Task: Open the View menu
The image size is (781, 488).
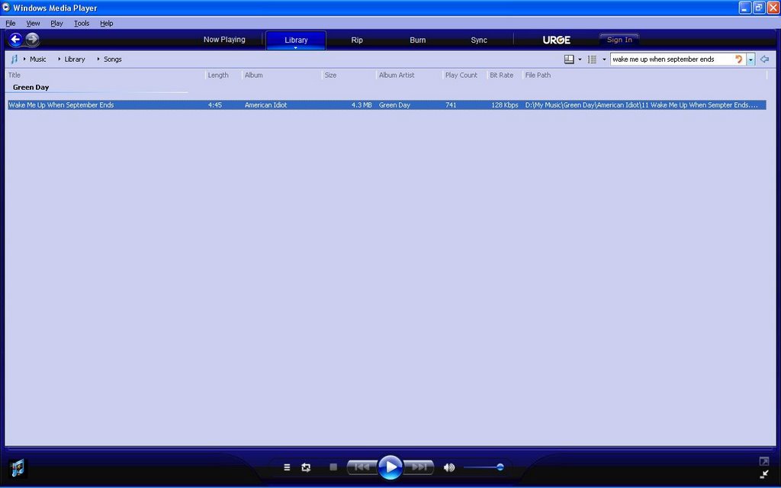Action: (33, 24)
